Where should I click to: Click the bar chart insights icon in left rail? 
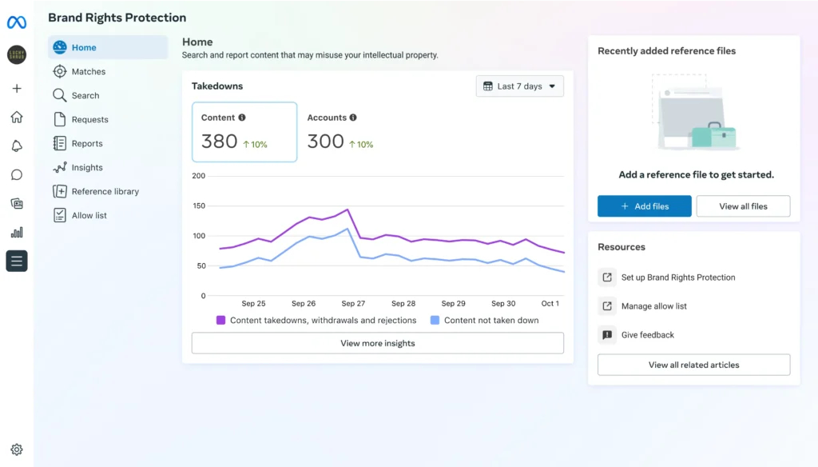pos(17,232)
